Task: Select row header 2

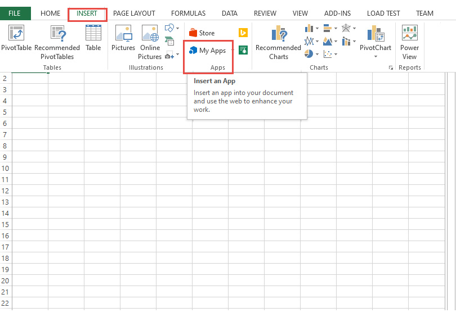Action: [5, 78]
